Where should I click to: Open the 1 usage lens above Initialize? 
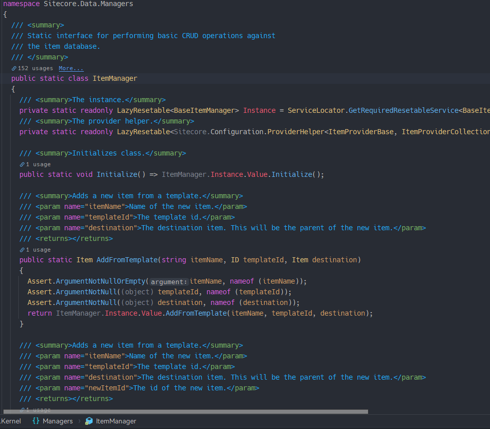(x=38, y=164)
